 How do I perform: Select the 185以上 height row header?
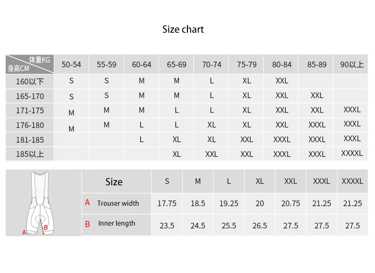(30, 154)
